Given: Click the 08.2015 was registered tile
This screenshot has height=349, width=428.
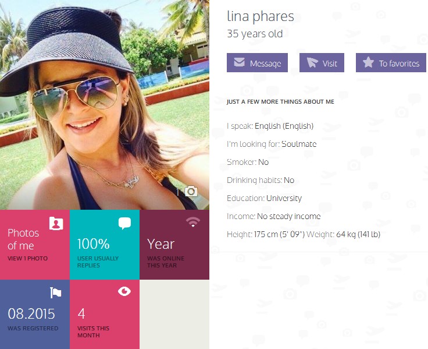Looking at the screenshot, I should [x=35, y=314].
